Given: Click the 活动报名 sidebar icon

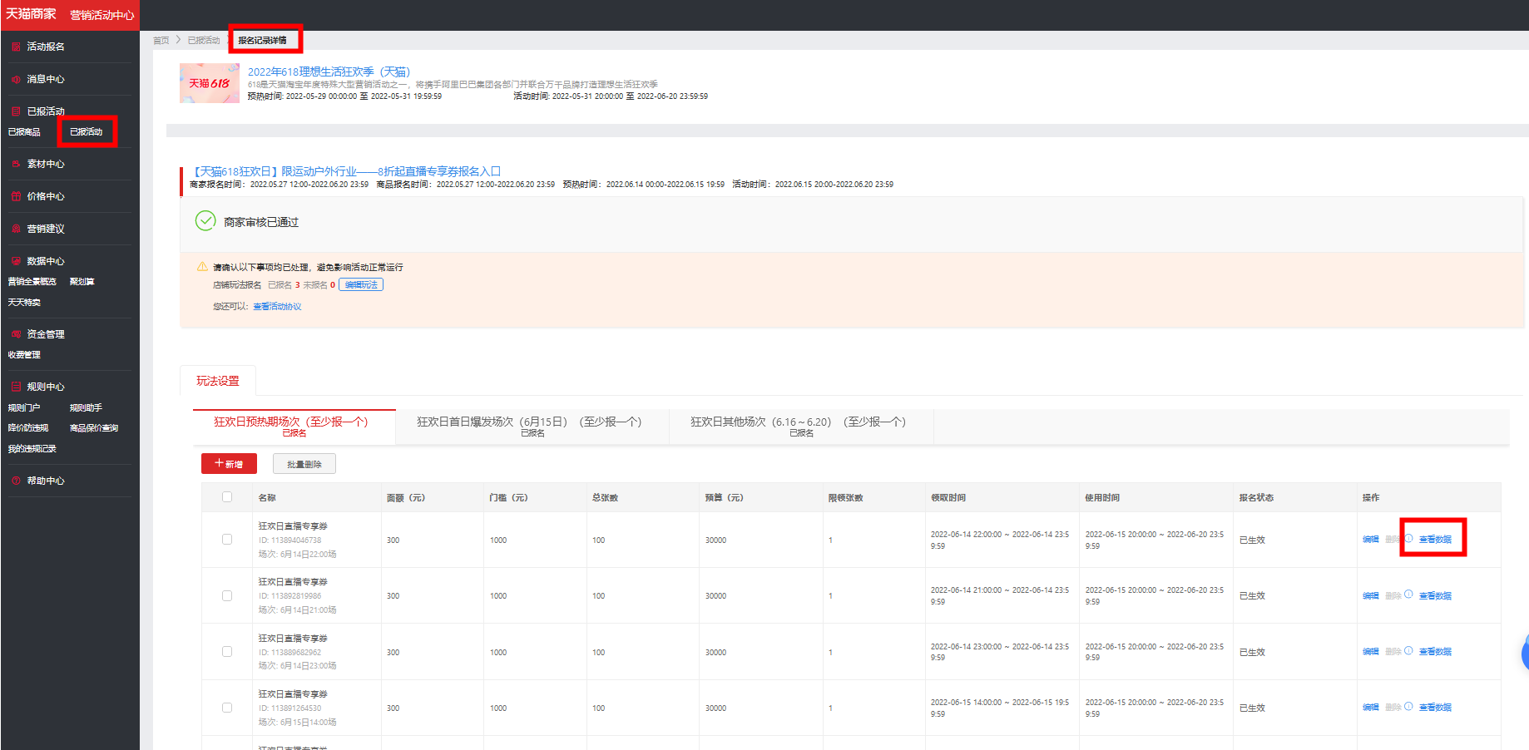Looking at the screenshot, I should 16,47.
